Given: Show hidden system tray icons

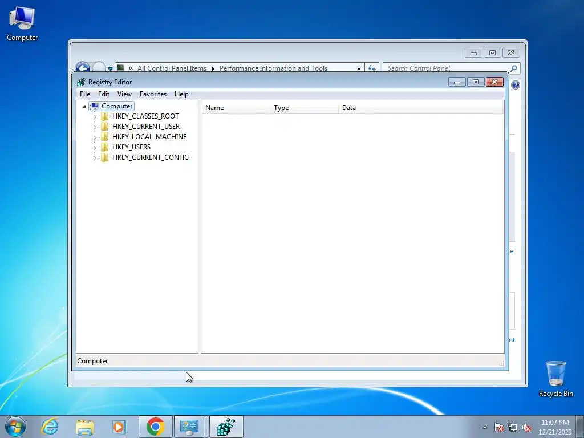Looking at the screenshot, I should pyautogui.click(x=485, y=427).
